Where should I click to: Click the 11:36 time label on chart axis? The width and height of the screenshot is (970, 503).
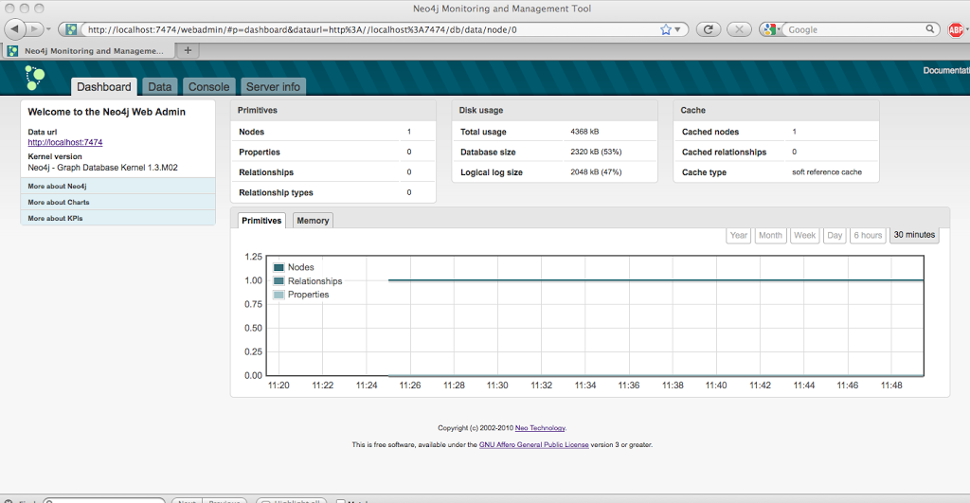click(x=629, y=385)
